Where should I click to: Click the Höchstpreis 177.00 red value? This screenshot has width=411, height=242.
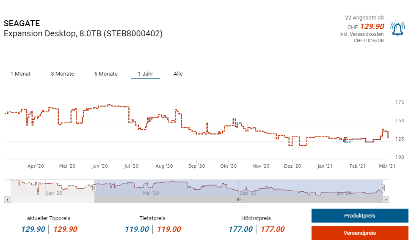[273, 229]
